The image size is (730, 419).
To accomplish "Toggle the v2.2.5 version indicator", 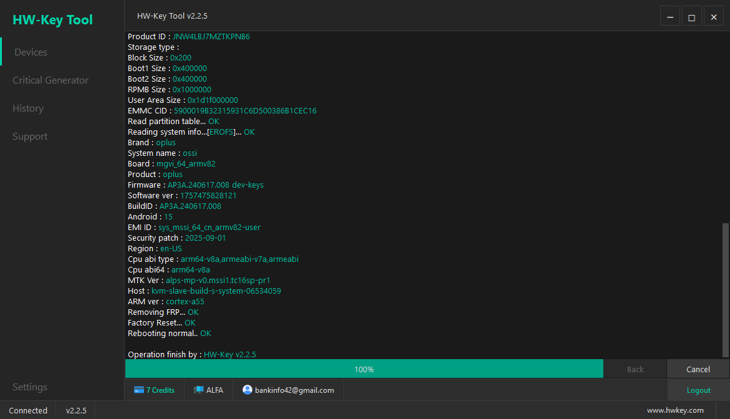I will coord(75,410).
